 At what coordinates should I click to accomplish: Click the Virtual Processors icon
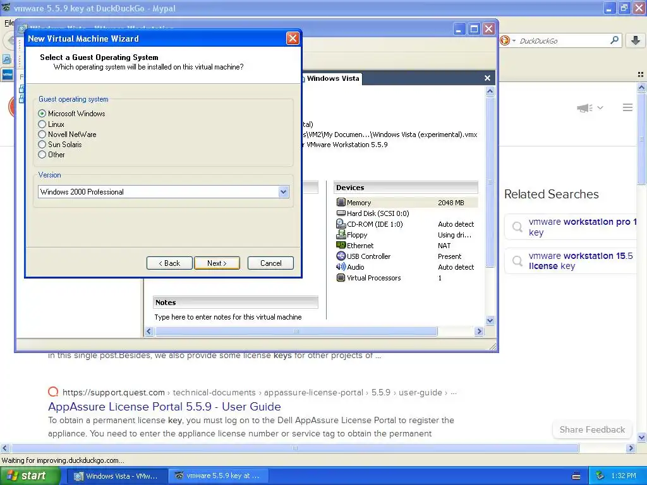tap(341, 278)
